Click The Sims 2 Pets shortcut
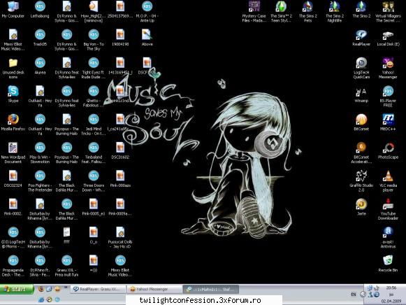406x305 pixels. (x=308, y=11)
